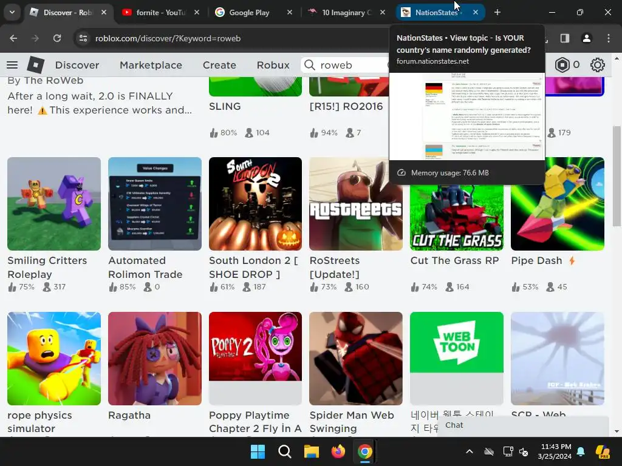
Task: Open Windows Start menu
Action: [258, 451]
